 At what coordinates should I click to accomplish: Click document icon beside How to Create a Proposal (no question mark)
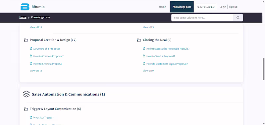click(31, 63)
